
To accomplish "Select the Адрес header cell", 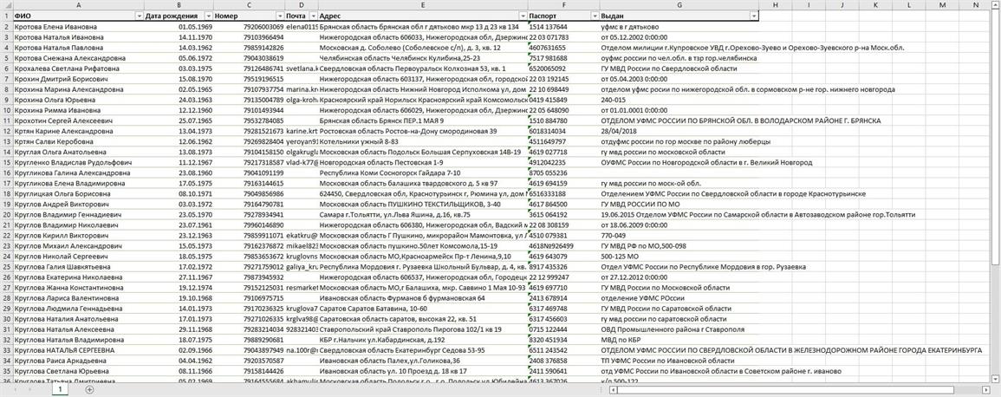I will (x=423, y=16).
